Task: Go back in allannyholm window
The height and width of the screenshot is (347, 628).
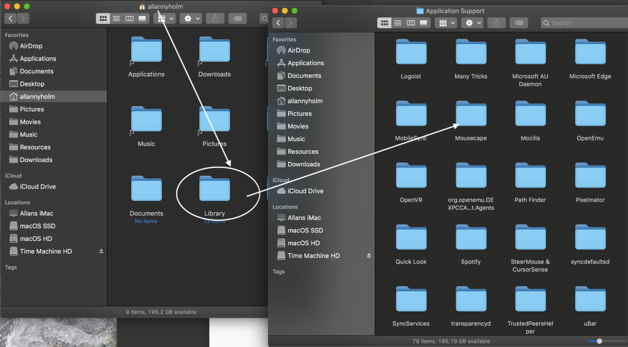Action: pyautogui.click(x=11, y=18)
